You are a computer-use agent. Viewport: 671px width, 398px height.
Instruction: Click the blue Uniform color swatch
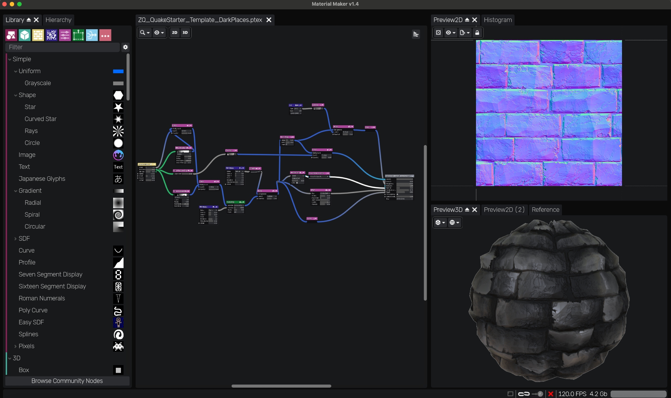coord(118,71)
